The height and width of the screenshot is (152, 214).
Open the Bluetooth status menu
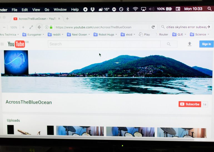[128, 9]
